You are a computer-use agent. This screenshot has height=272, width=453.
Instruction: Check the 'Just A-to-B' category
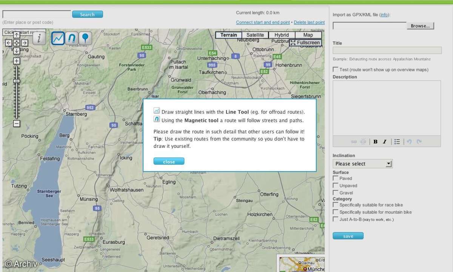coord(335,219)
